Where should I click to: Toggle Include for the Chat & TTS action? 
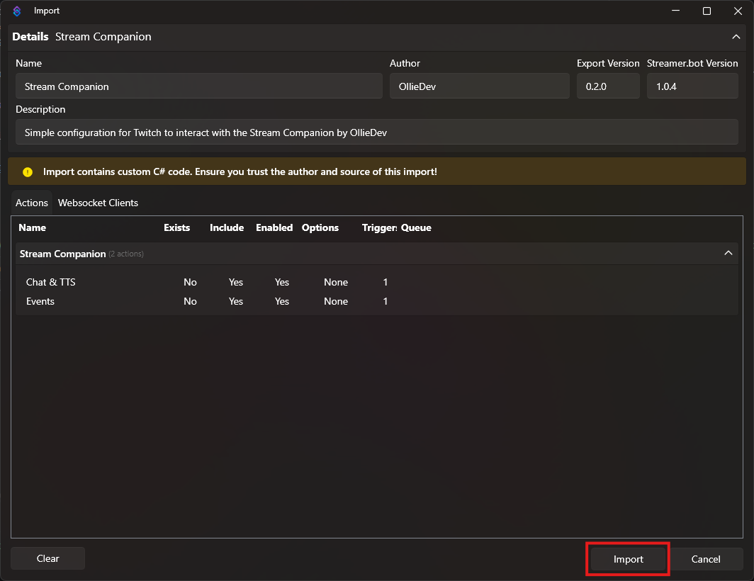click(235, 282)
